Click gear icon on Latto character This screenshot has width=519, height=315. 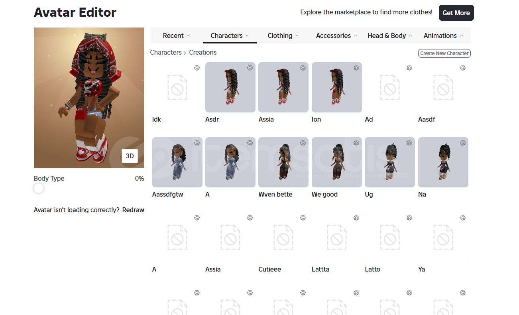click(x=409, y=218)
